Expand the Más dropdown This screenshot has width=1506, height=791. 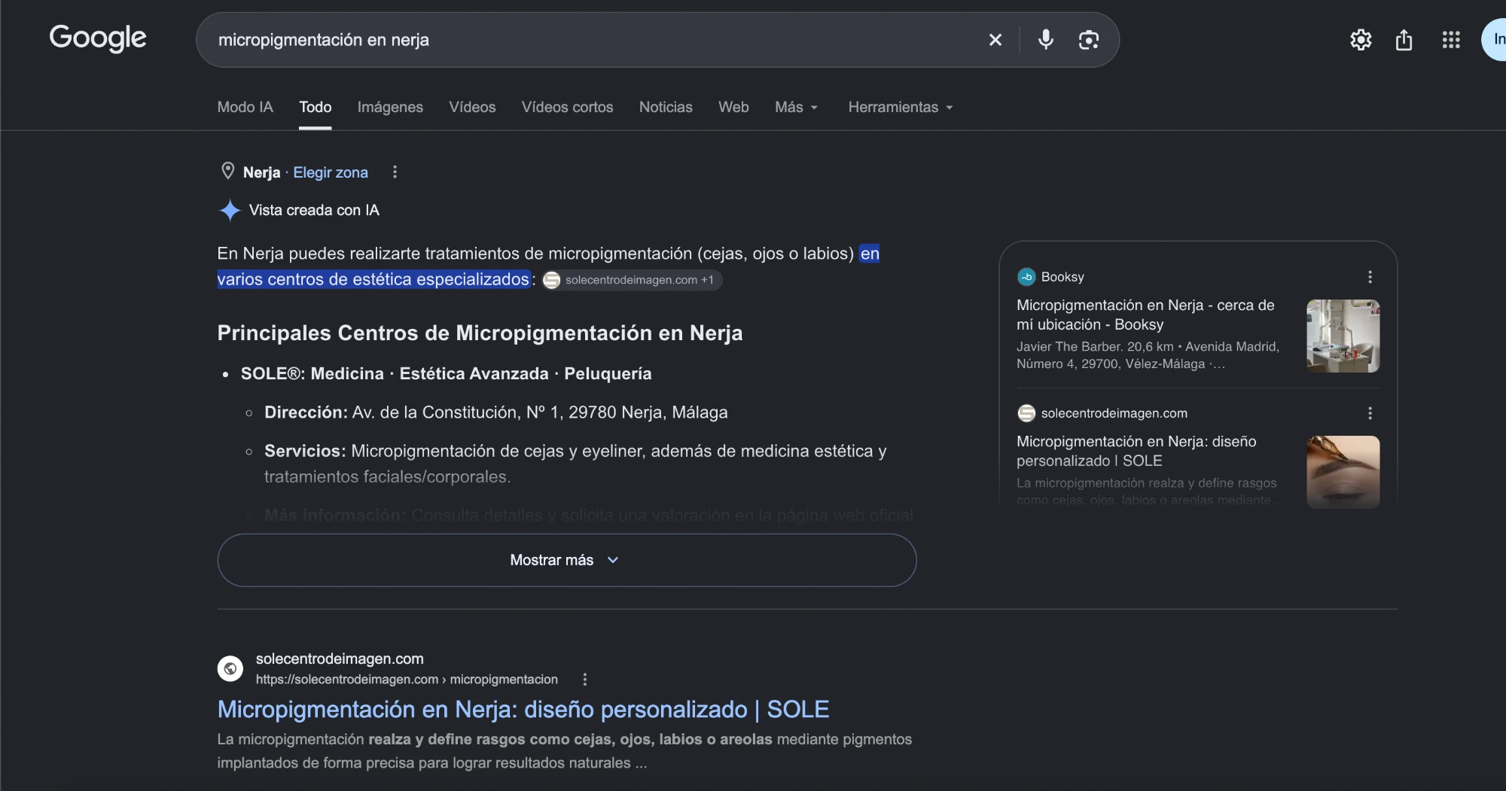tap(797, 108)
